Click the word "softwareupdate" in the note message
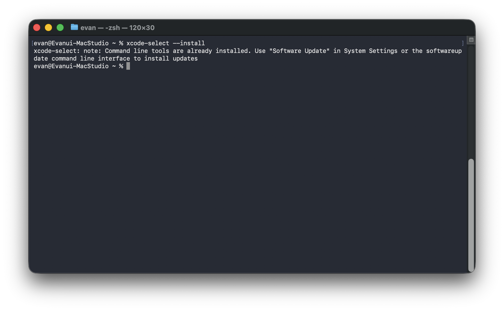The image size is (504, 311). tap(444, 51)
